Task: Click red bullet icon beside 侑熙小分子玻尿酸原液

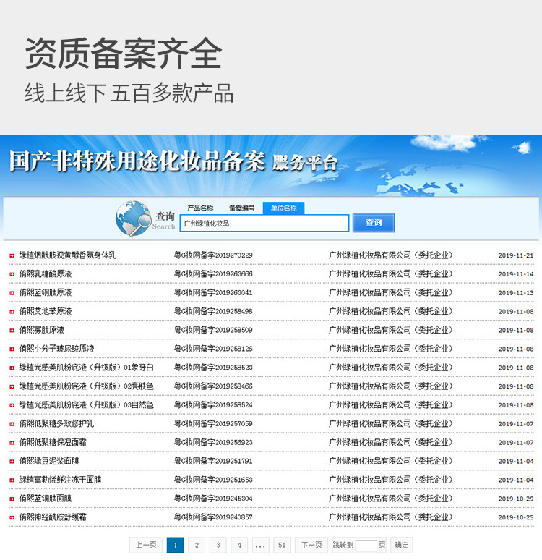Action: 12,349
